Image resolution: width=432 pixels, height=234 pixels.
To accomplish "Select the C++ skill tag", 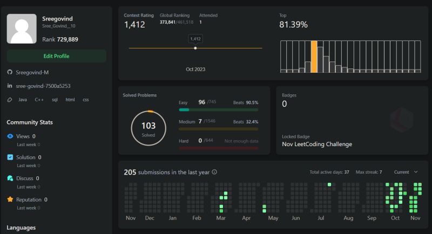I will coord(39,100).
